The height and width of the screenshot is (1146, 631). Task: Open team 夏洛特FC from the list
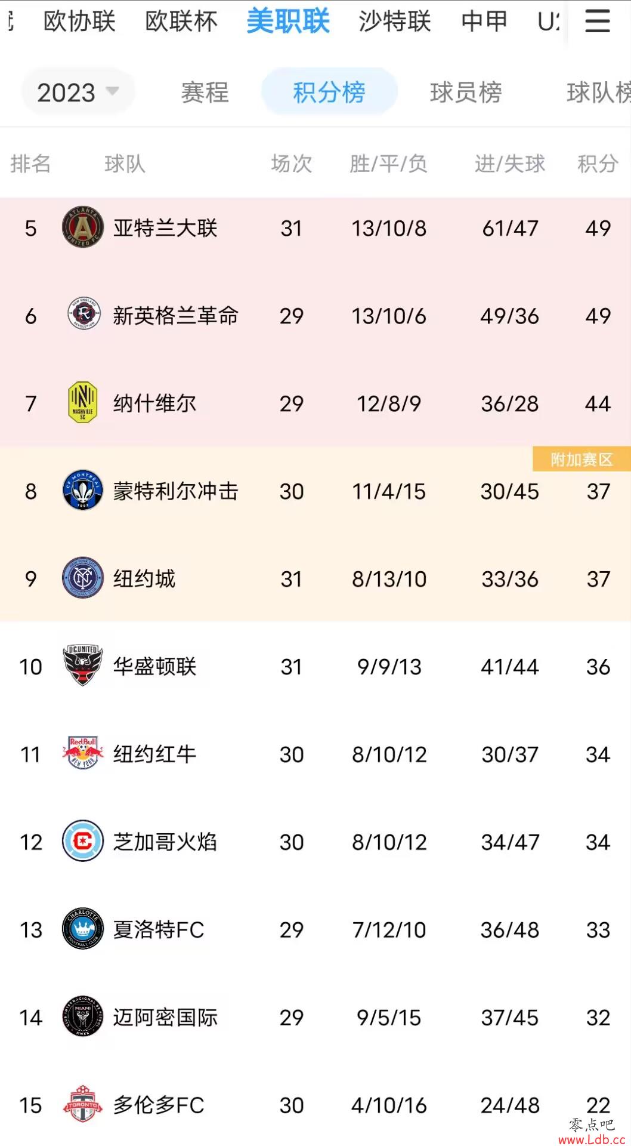click(x=315, y=929)
